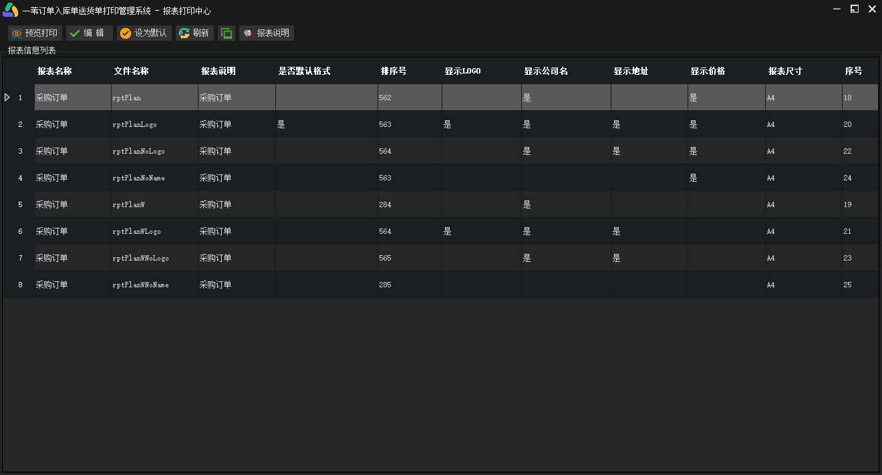Click the 是 address cell in rptPlanNoLogo row
Viewport: 882px width, 475px height.
tap(649, 151)
